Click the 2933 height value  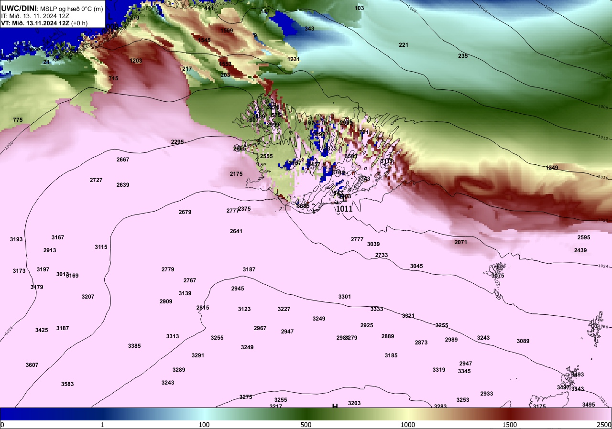coord(487,394)
